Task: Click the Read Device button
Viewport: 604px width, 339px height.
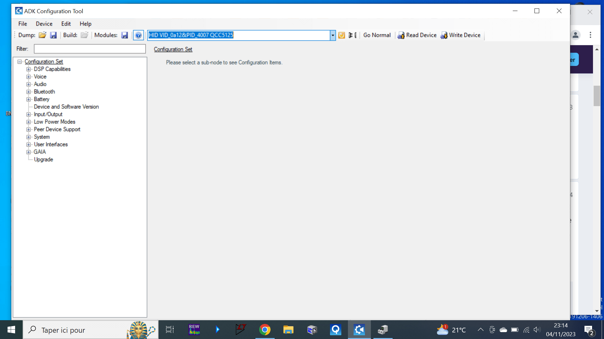Action: [417, 35]
